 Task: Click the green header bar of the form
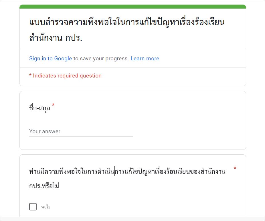(132, 5)
